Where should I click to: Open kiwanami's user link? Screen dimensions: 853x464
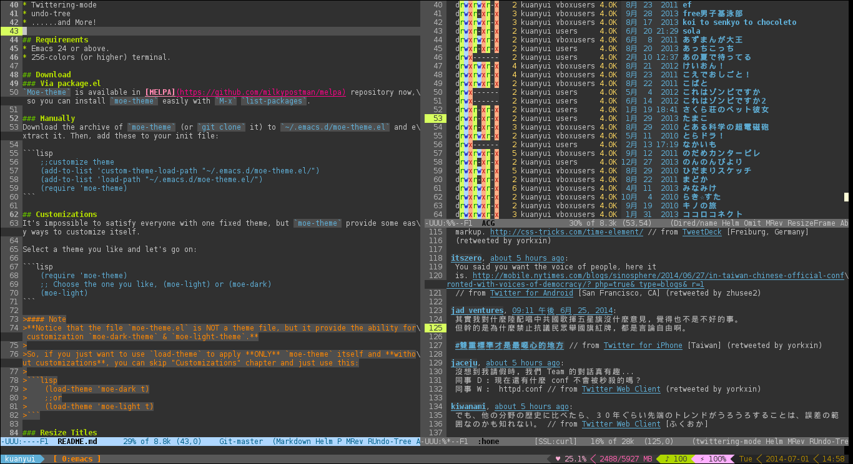[x=468, y=407]
